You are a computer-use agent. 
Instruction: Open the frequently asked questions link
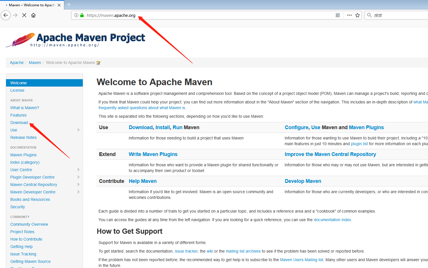point(142,108)
